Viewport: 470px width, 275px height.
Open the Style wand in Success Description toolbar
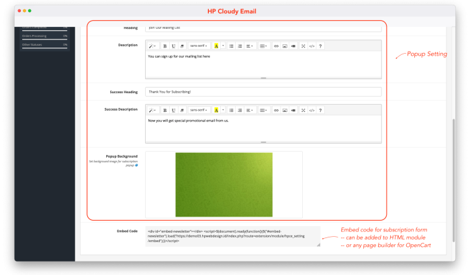pyautogui.click(x=152, y=110)
